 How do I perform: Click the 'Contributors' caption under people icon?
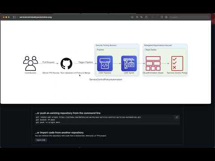[x=30, y=73]
